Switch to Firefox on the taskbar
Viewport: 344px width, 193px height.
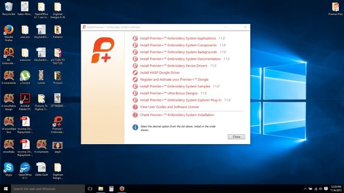coord(122,189)
